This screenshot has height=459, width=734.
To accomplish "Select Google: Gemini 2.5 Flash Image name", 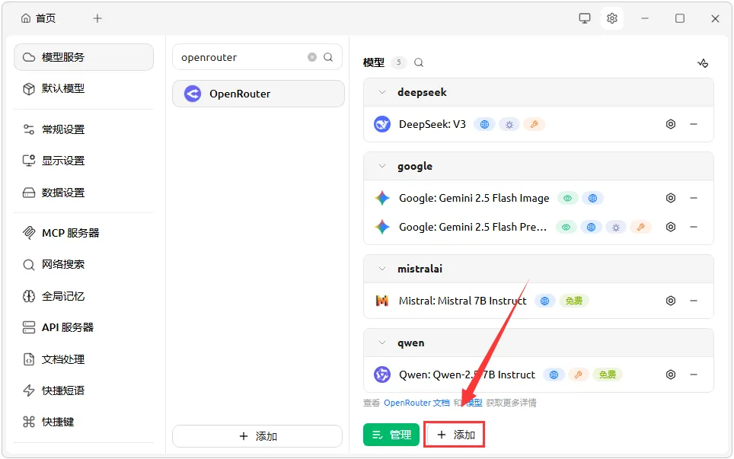I will (x=474, y=198).
